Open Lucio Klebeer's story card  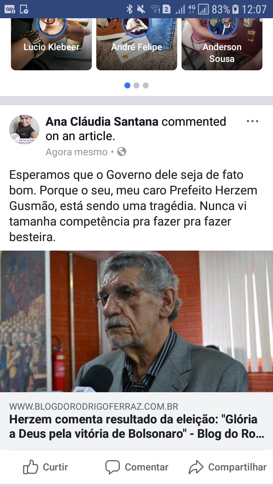[52, 44]
